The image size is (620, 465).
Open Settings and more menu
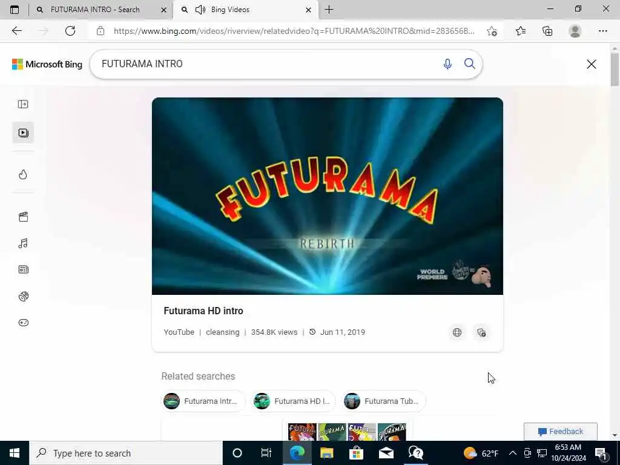coord(602,31)
